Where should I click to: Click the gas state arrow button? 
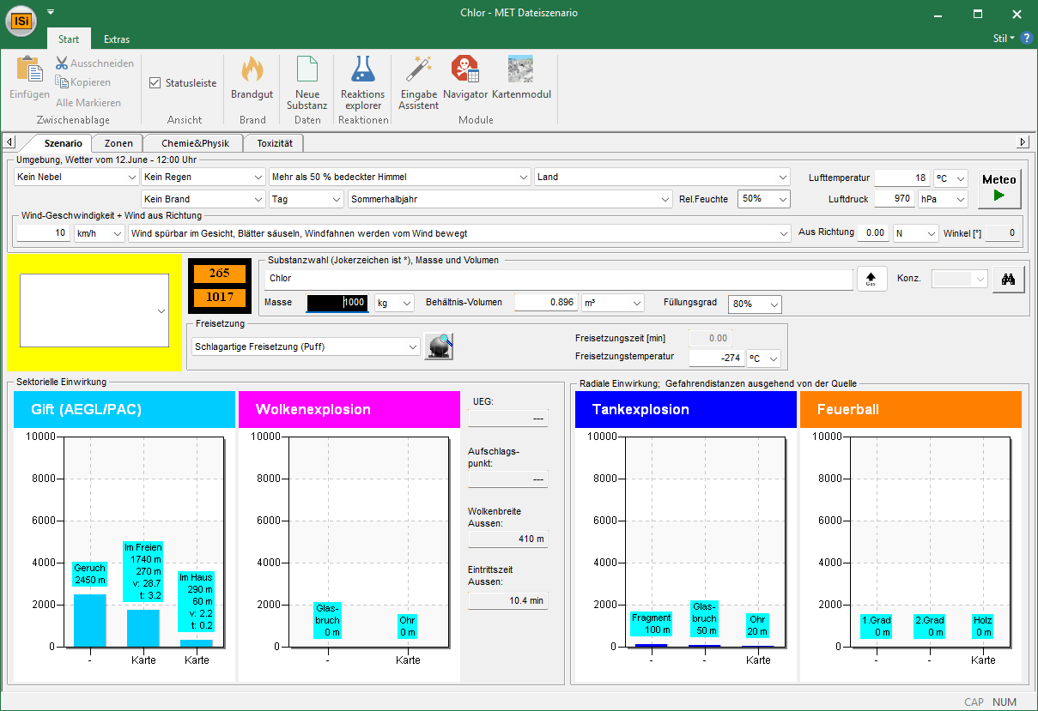(871, 279)
